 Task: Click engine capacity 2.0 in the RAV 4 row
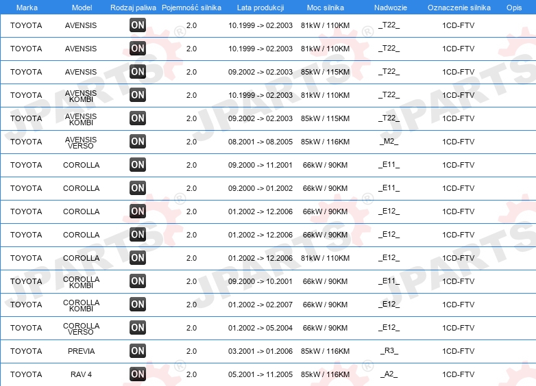pyautogui.click(x=191, y=374)
